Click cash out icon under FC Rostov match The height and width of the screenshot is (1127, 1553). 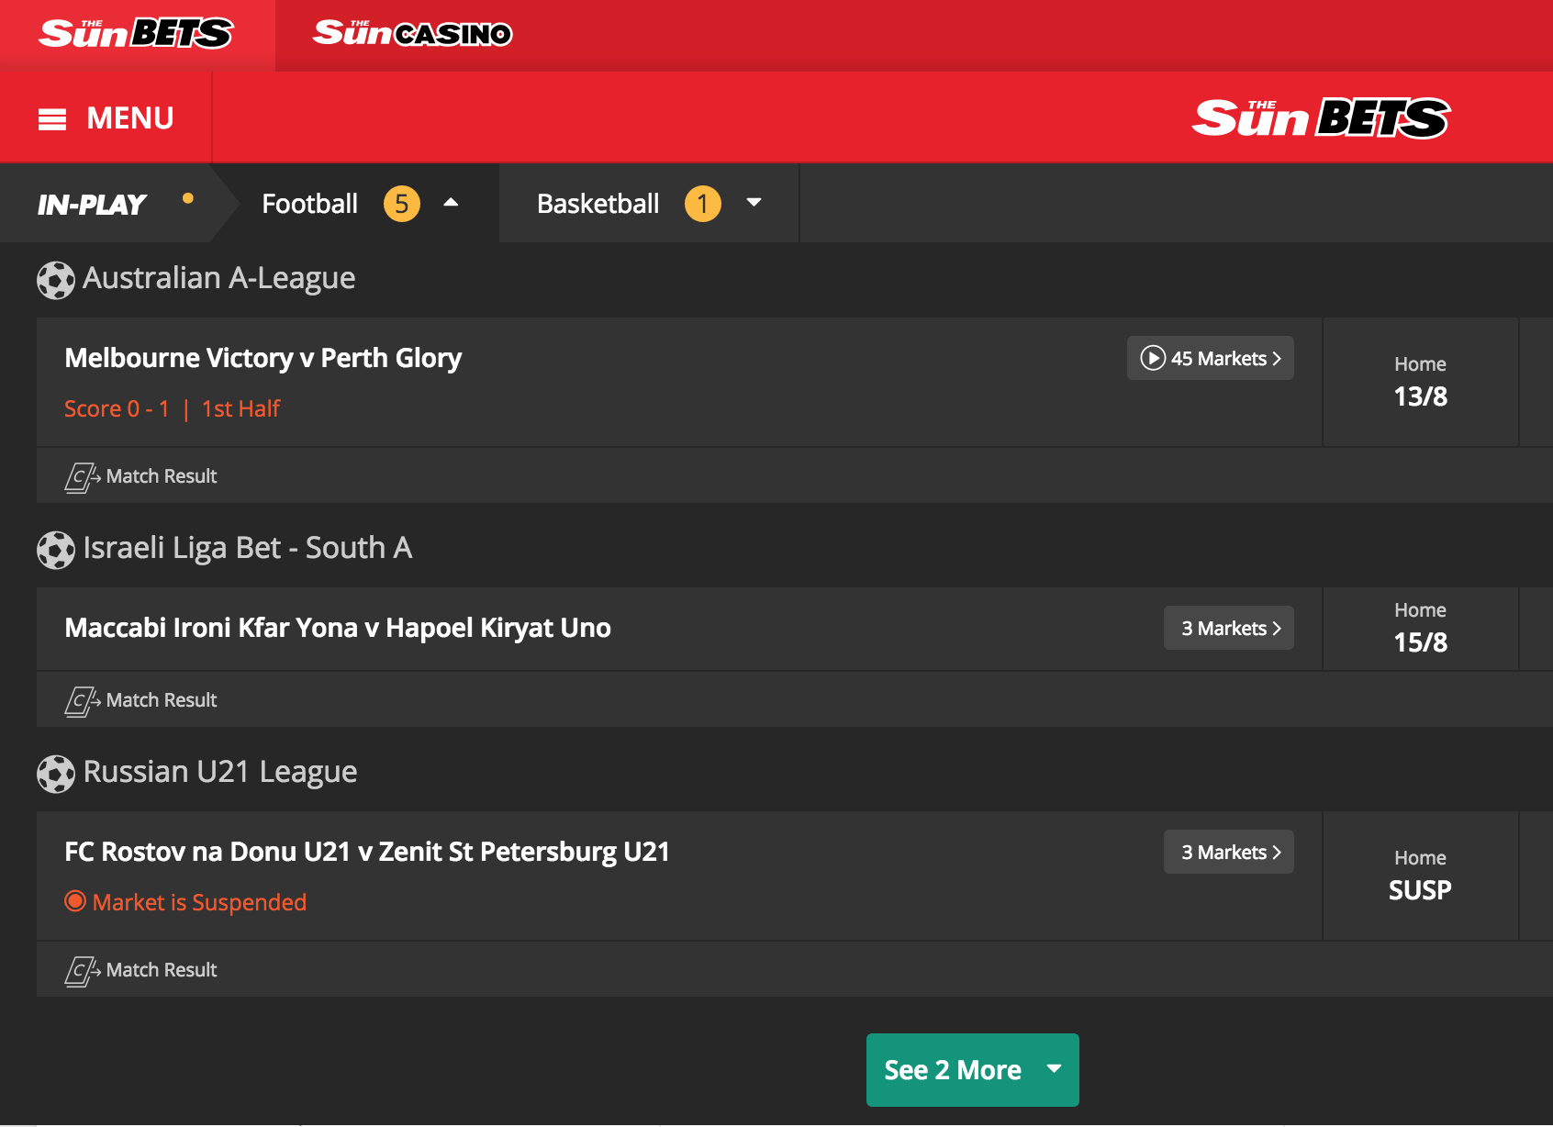click(x=82, y=971)
